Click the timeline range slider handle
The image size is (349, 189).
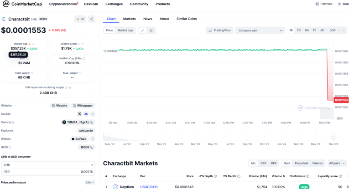coord(333,137)
